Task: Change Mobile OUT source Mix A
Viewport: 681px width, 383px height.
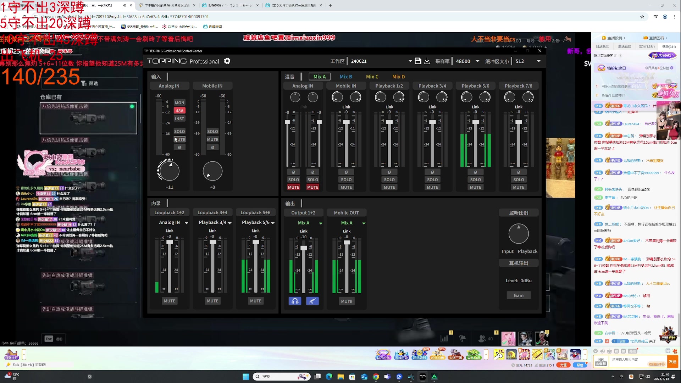Action: pos(353,223)
